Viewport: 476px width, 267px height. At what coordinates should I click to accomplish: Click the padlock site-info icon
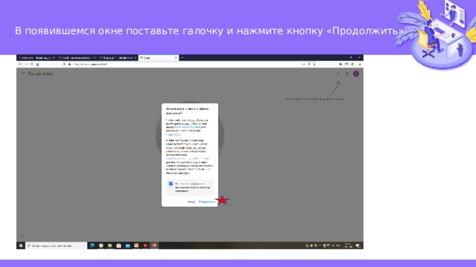[x=69, y=65]
